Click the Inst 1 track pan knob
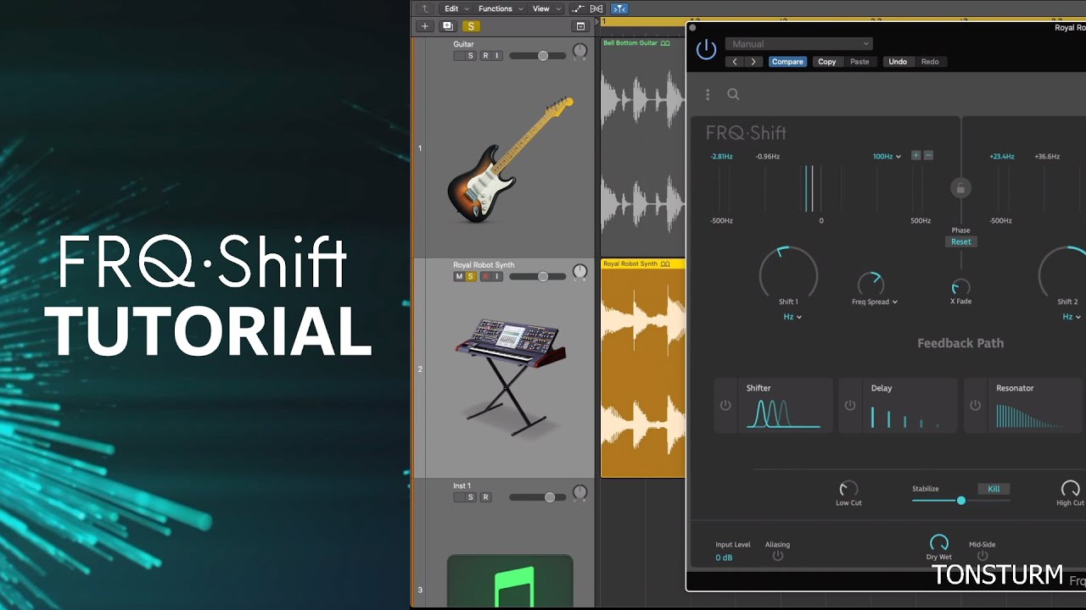1086x610 pixels. tap(579, 492)
